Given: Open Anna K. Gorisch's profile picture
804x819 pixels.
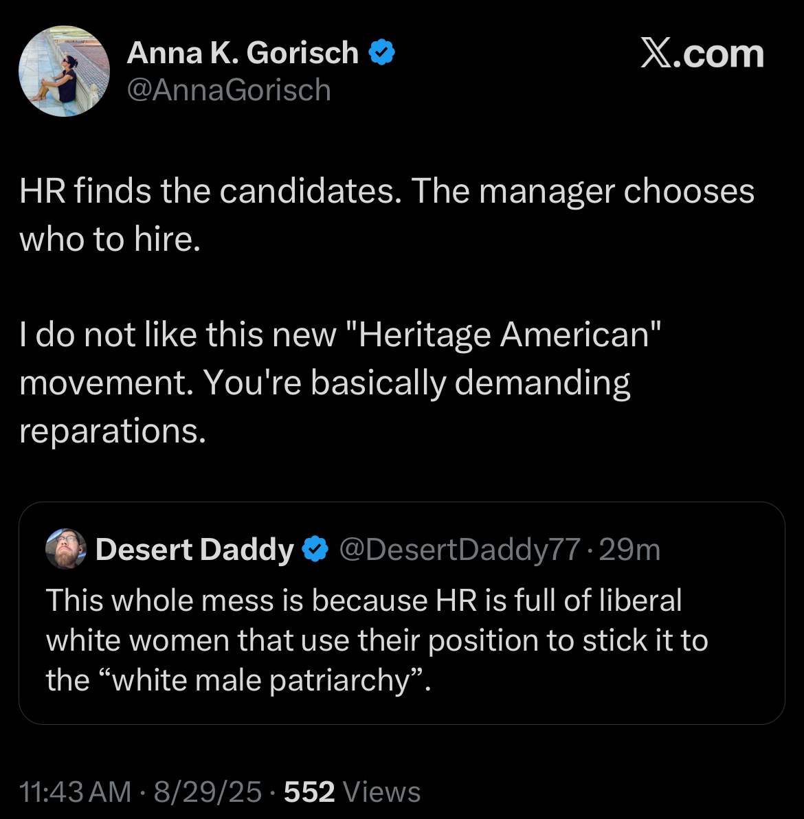Looking at the screenshot, I should (x=64, y=71).
